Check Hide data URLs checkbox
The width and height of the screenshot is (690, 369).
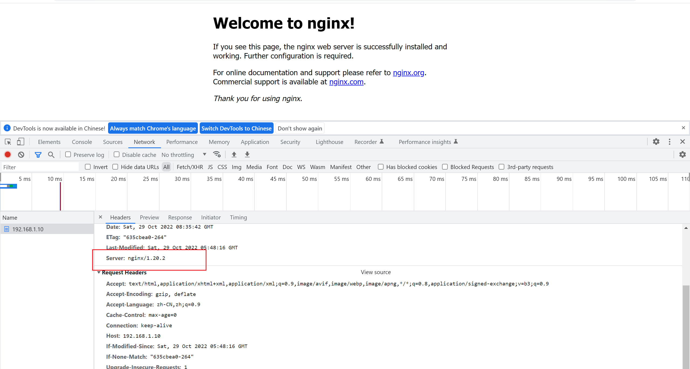(x=115, y=167)
